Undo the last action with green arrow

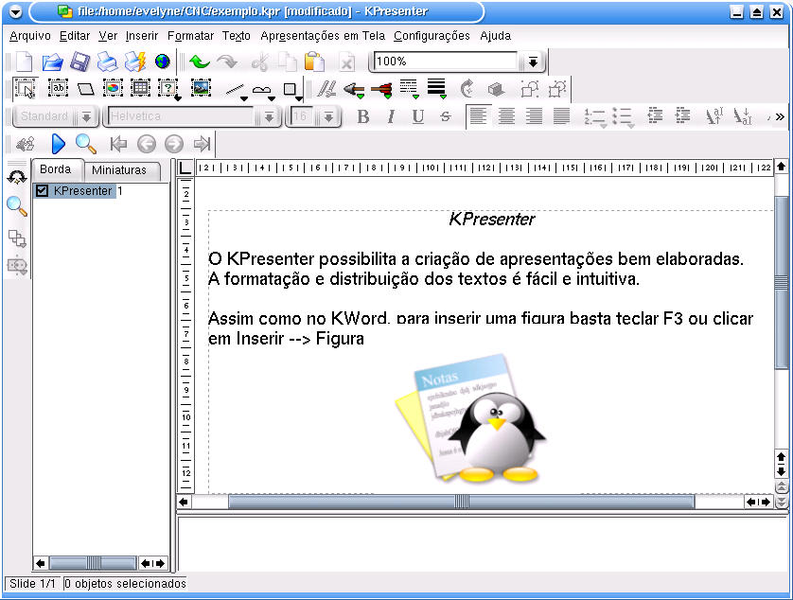point(200,62)
